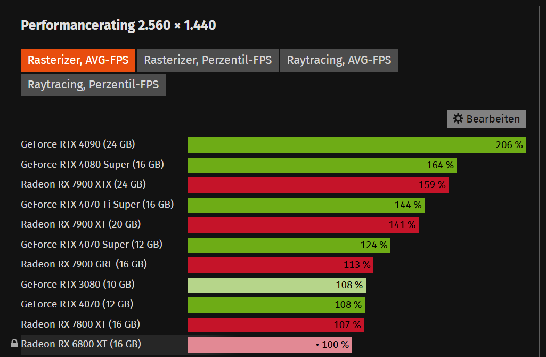The width and height of the screenshot is (546, 357).
Task: Click the Bearbeiten button
Action: pyautogui.click(x=486, y=119)
